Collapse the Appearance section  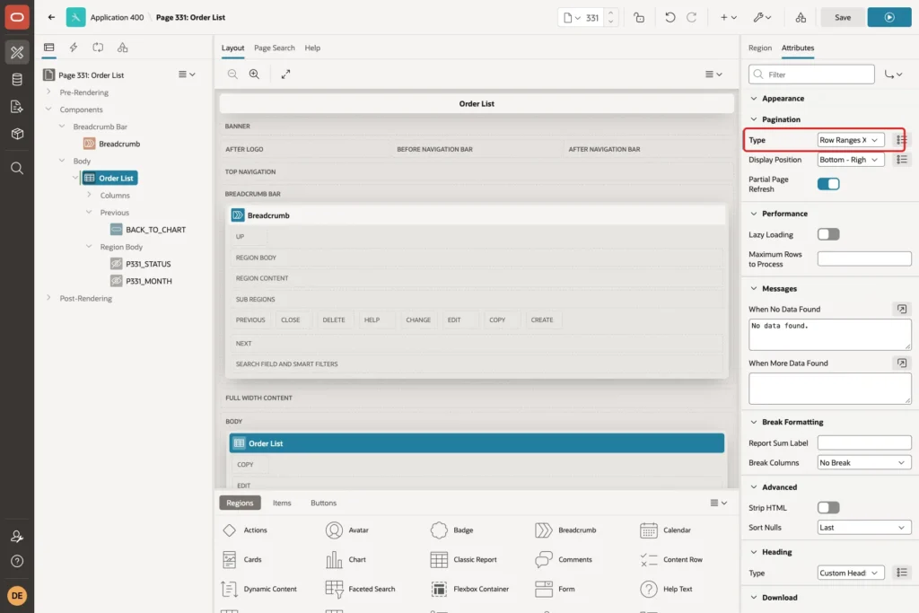coord(754,99)
